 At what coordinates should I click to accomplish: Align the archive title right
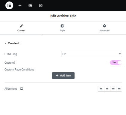click(x=113, y=89)
